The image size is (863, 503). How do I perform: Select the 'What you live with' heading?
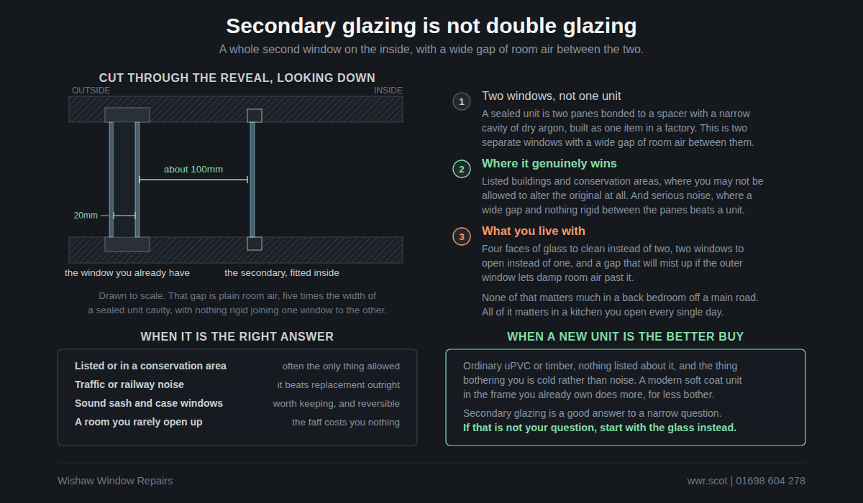[534, 231]
